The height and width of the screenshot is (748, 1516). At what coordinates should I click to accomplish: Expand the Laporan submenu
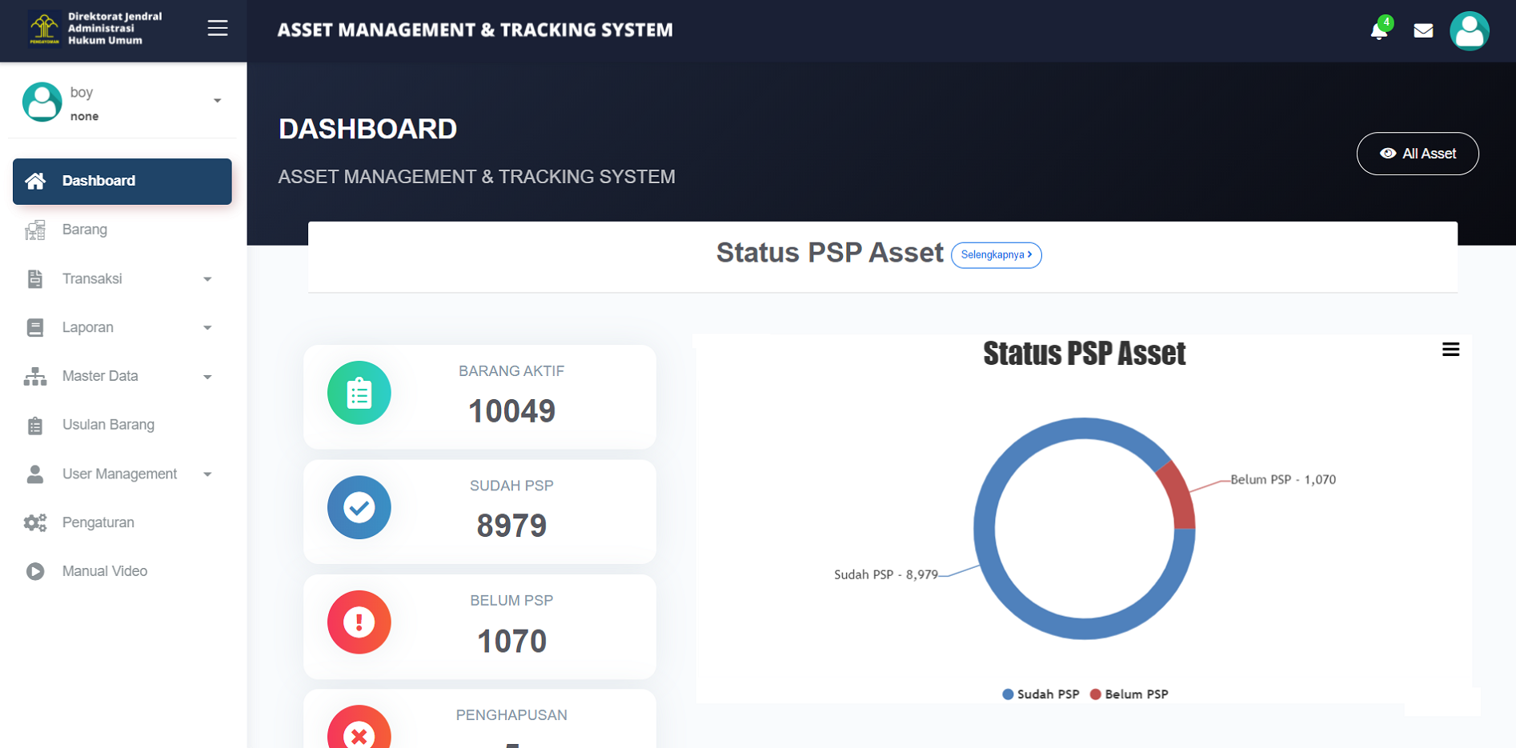[x=118, y=328]
